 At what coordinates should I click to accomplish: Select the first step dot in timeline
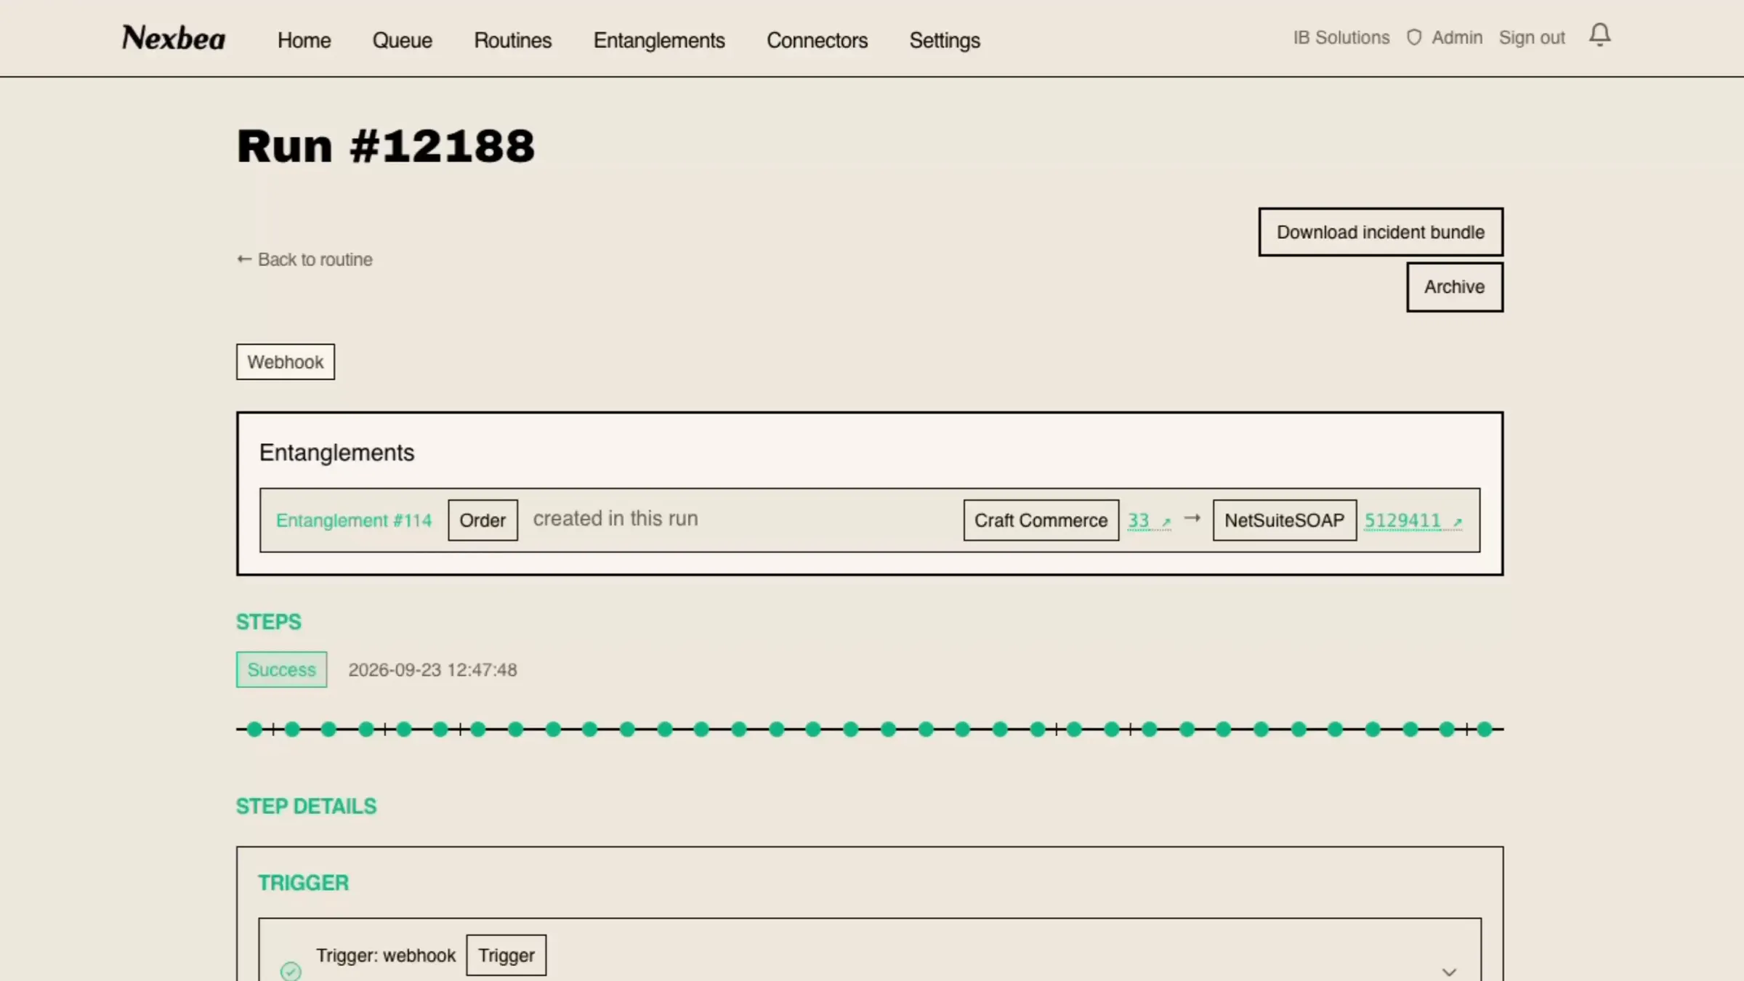click(254, 729)
